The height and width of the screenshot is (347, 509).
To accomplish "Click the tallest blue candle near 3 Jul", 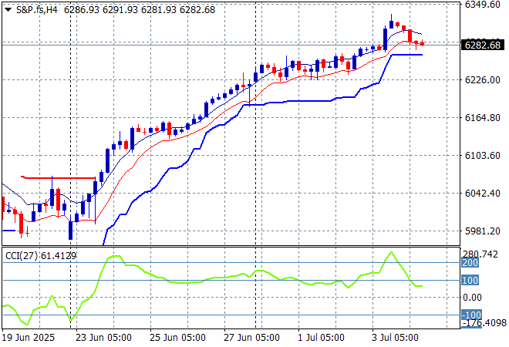I will 385,38.
